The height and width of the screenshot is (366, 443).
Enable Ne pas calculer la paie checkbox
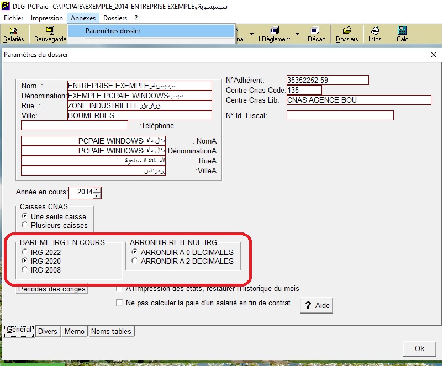coord(119,303)
